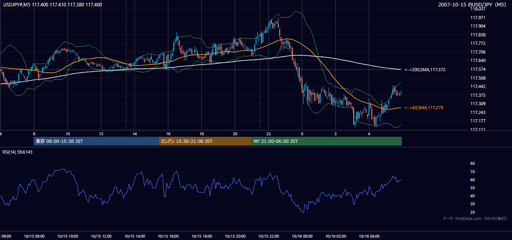Click the RSI(14) 59.6143 indicator label
This screenshot has width=512, height=240.
[x=18, y=152]
